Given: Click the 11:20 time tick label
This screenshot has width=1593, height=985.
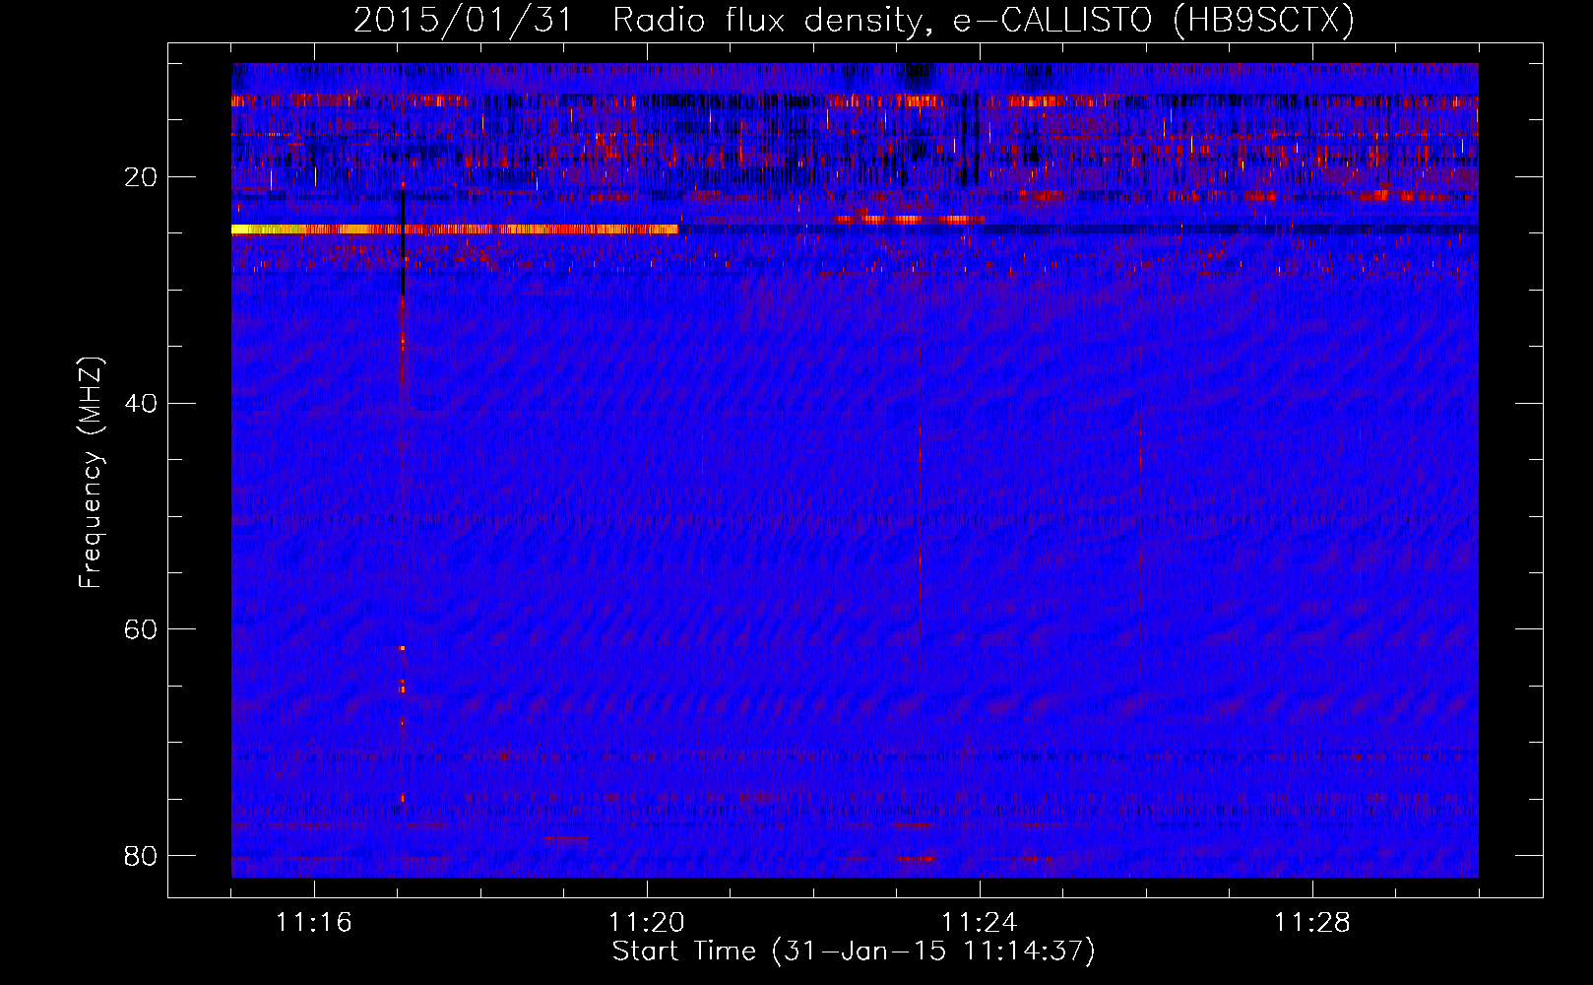Looking at the screenshot, I should pos(647,922).
